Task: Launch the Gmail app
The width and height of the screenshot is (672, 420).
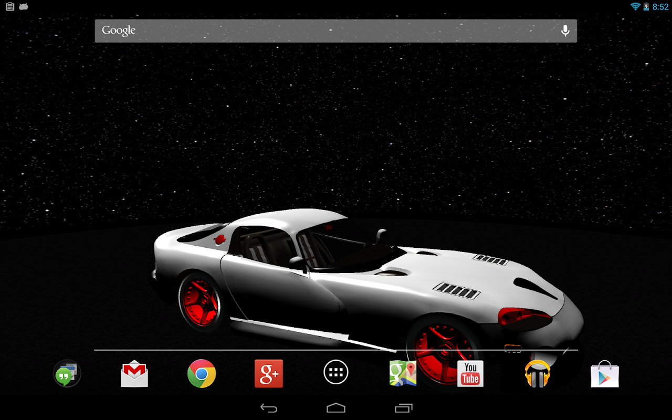Action: point(134,373)
